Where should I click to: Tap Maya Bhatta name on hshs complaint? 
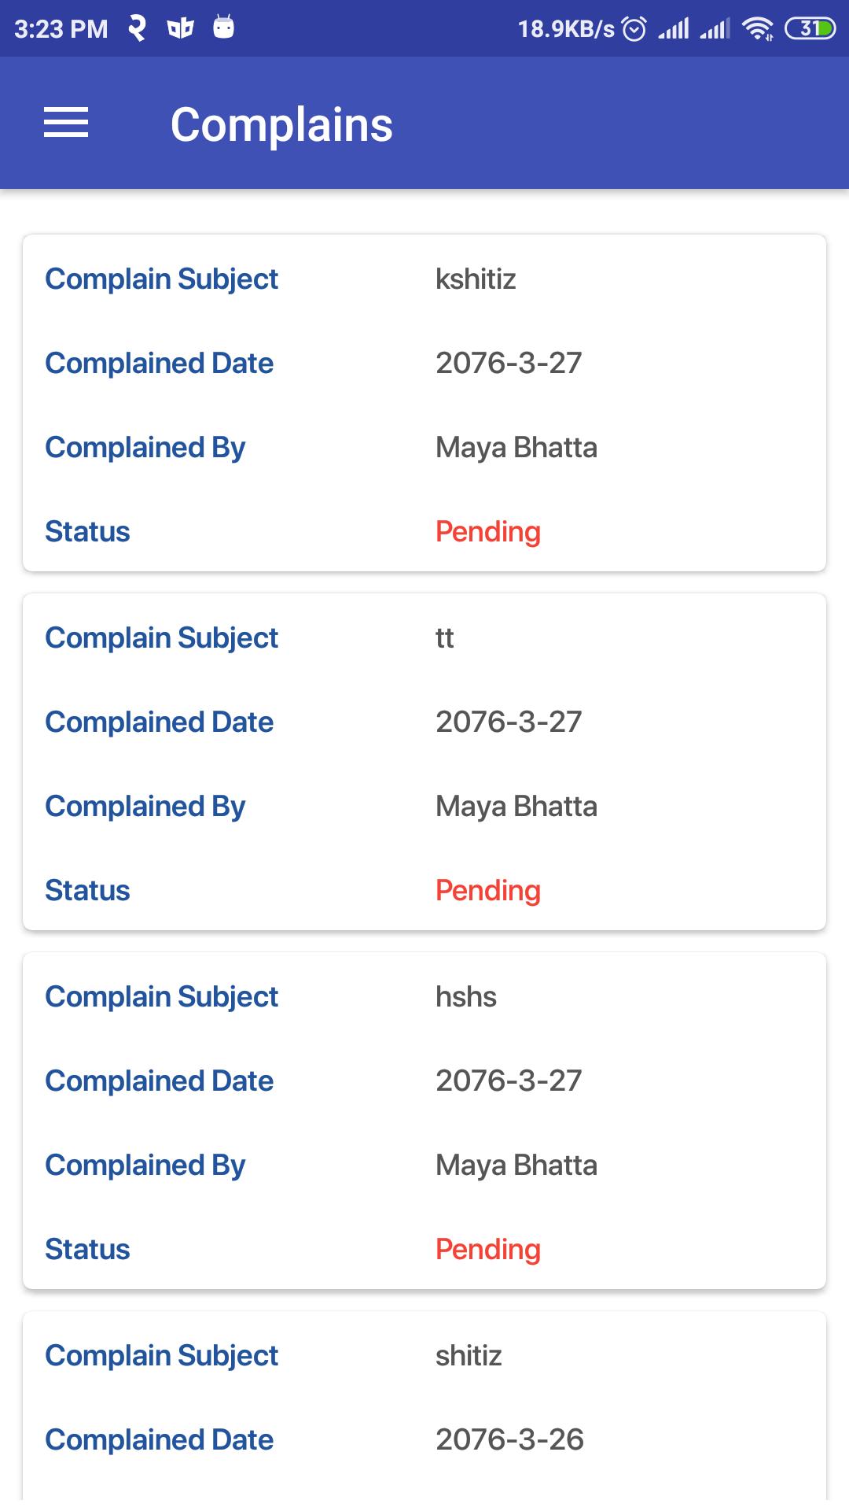point(516,1166)
